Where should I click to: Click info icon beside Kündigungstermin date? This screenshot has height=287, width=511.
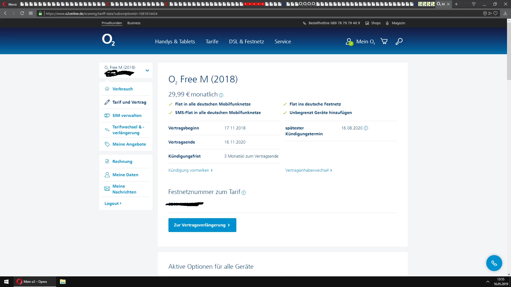pos(366,128)
